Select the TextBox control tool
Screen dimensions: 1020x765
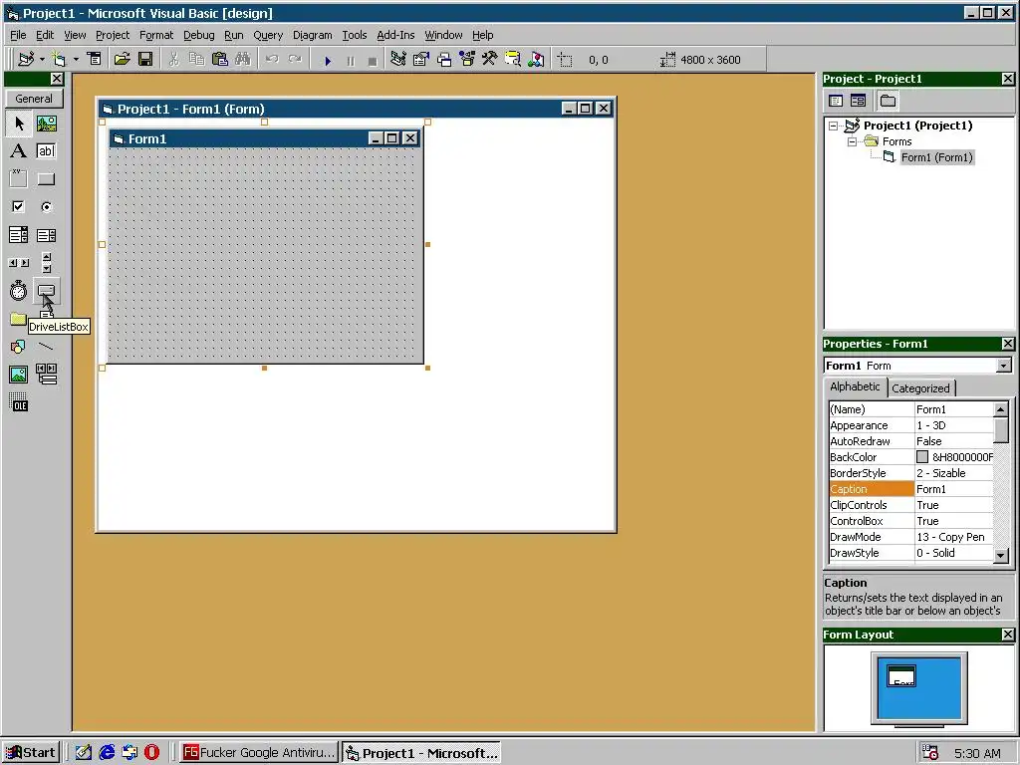point(46,151)
